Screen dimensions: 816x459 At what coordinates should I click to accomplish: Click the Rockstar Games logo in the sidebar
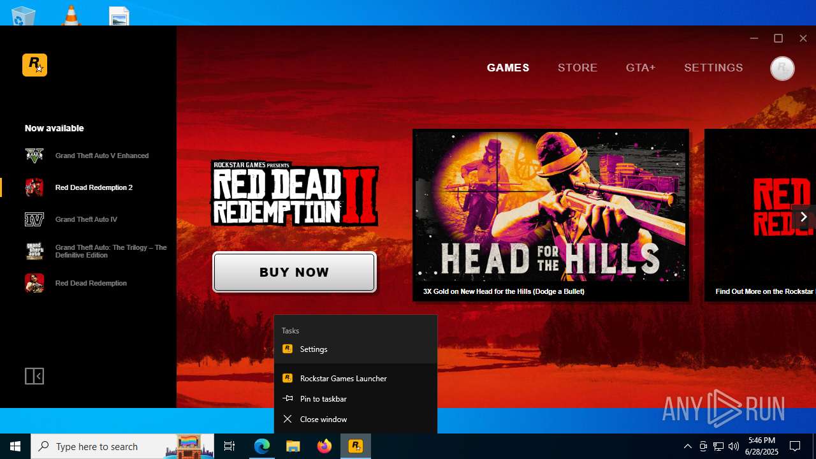[34, 65]
